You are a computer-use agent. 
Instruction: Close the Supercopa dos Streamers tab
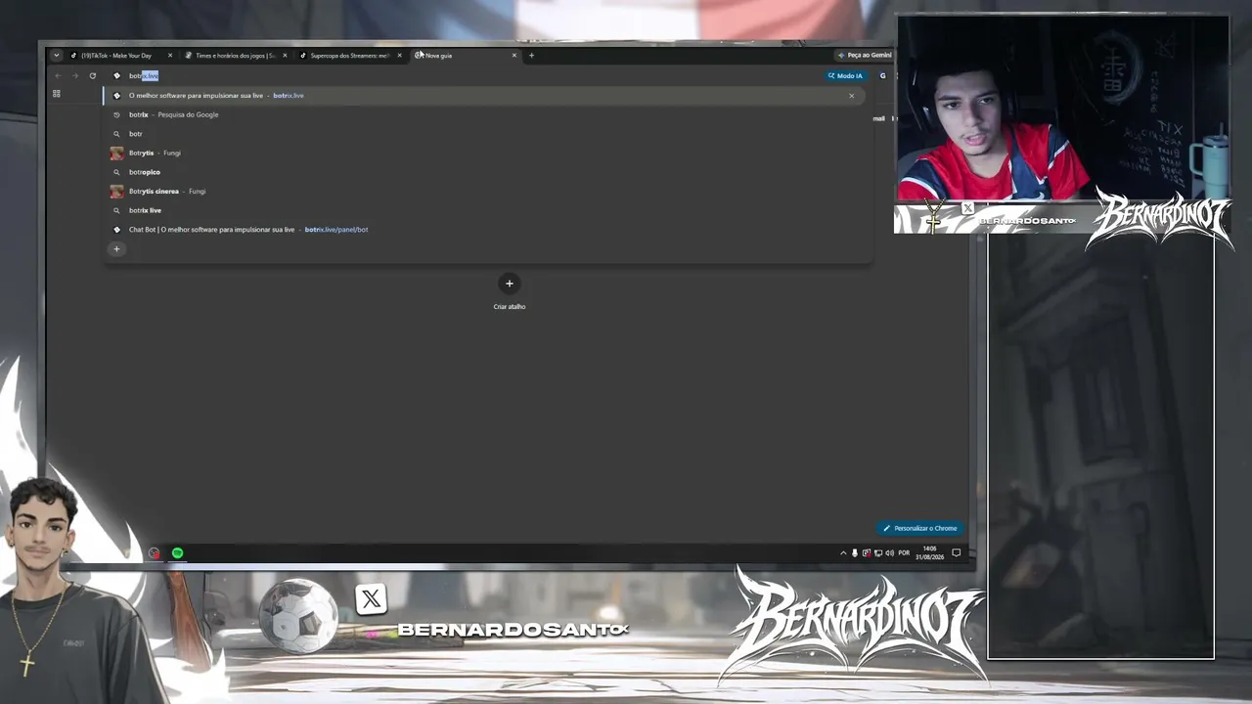pos(399,56)
